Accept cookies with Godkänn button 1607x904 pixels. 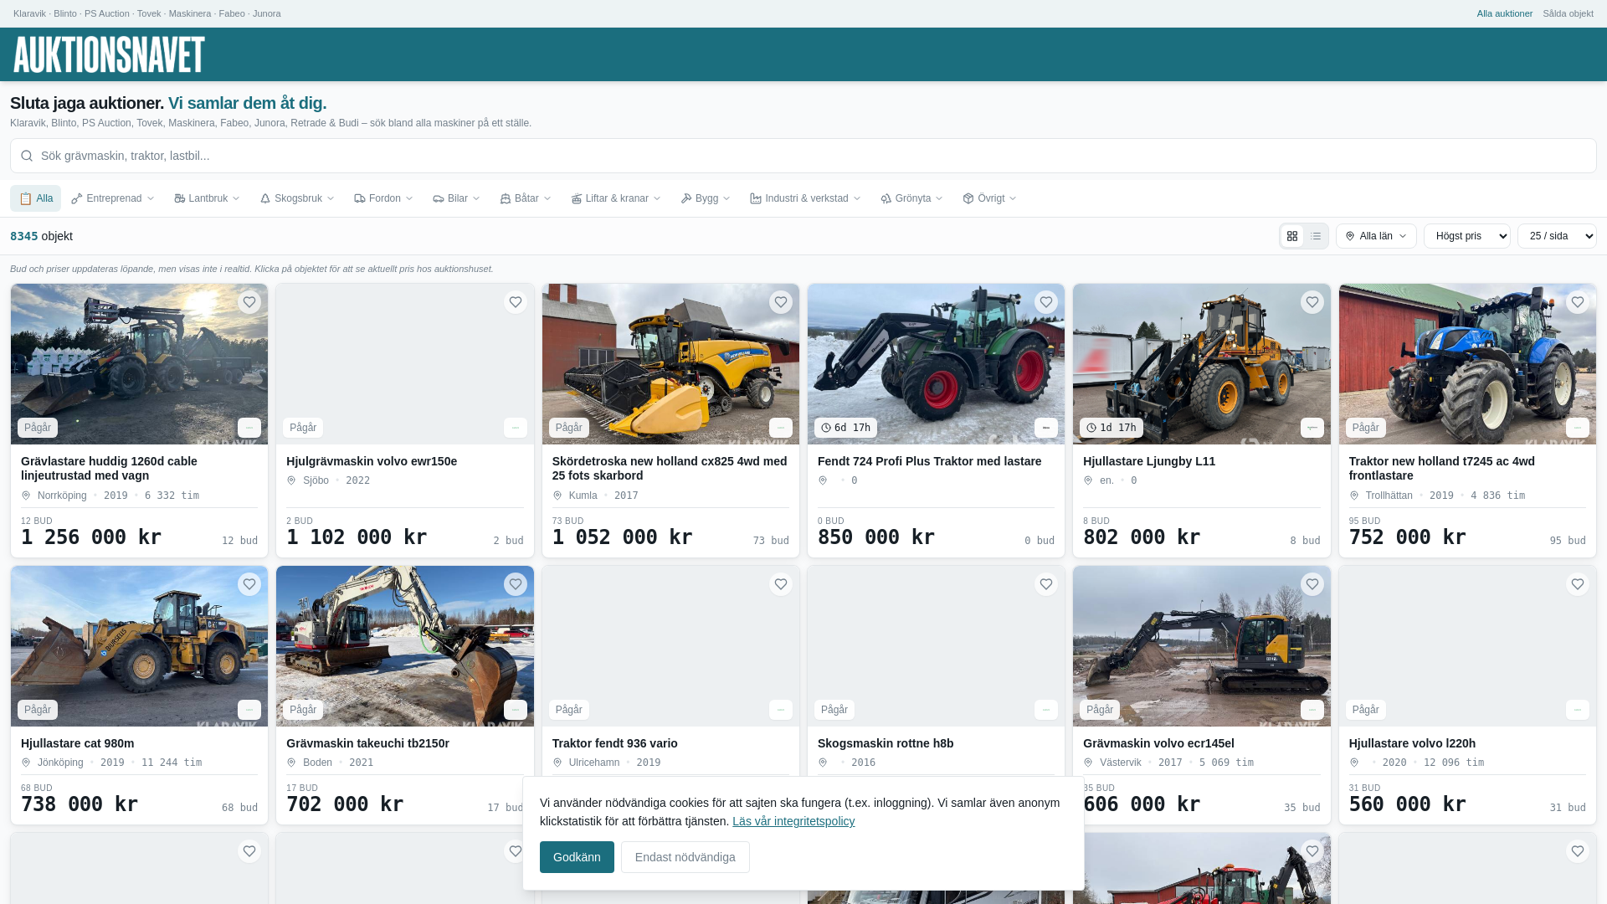(x=577, y=857)
